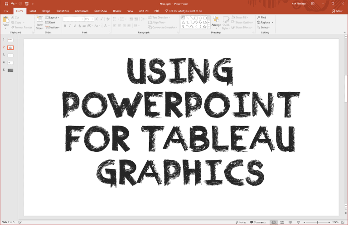Click the font name box

[72, 19]
